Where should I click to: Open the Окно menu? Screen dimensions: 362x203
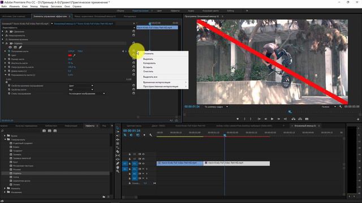pos(67,6)
